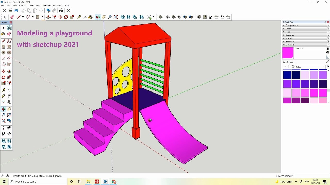Image resolution: width=330 pixels, height=185 pixels.
Task: Select the Protractor tool in Large Tool Set
Action: pos(3,96)
